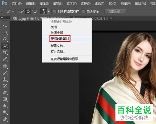The image size is (156, 124).
Task: Open the 编辑(E) menu
Action: click(31, 4)
